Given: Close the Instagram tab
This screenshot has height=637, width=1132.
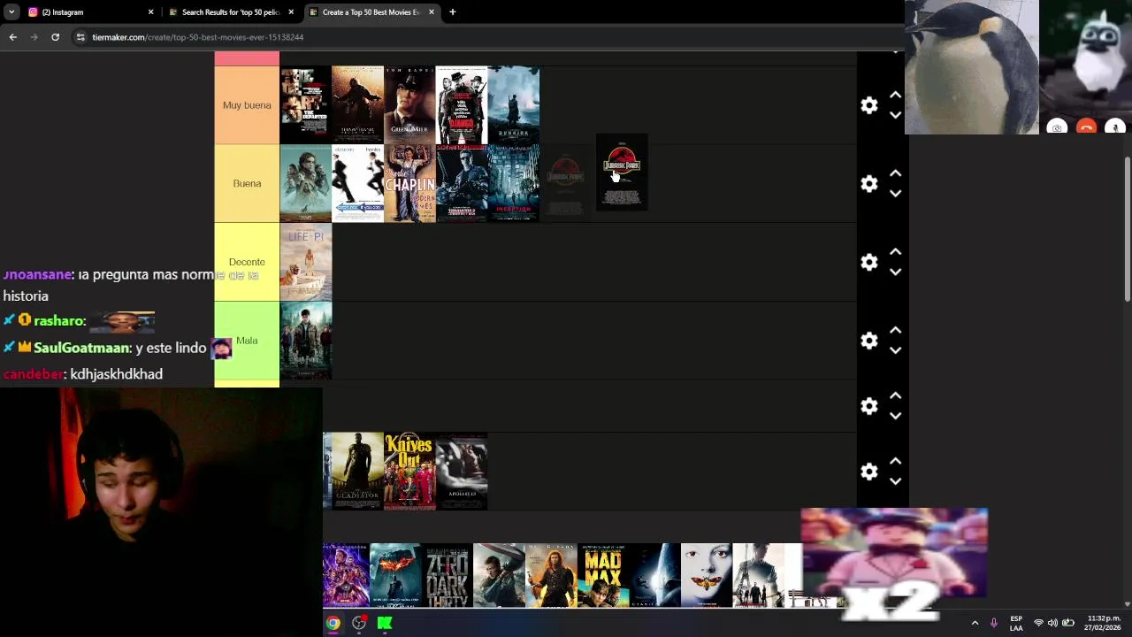Looking at the screenshot, I should 150,12.
